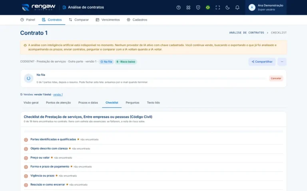Click star beside Forma e prazo de pagamento

(72, 166)
